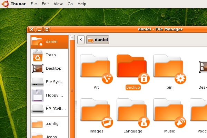Click the File Sys... label in the sidebar
Viewport: 207px width, 138px height.
55,82
